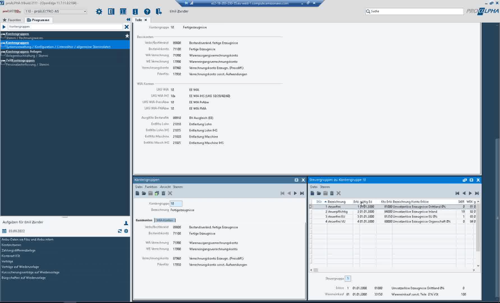Jump to last record in Steuergruppen window
The height and width of the screenshot is (303, 500).
(477, 193)
